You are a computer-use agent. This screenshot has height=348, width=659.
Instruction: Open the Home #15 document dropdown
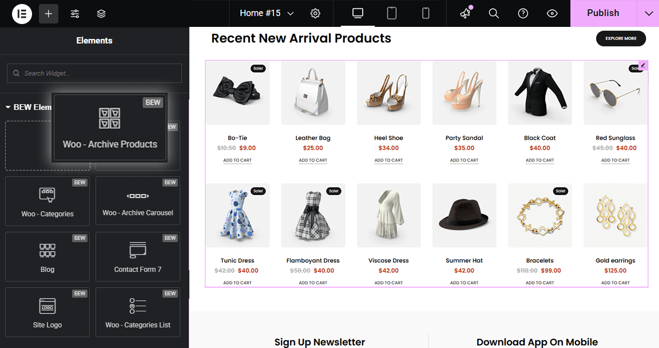(x=267, y=13)
